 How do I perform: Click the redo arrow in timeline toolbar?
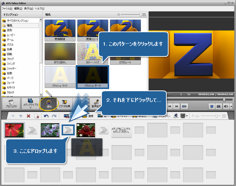(54, 116)
